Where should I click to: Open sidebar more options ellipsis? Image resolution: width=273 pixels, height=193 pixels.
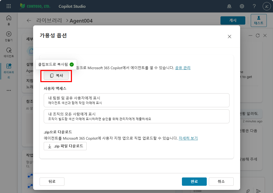coord(9,90)
